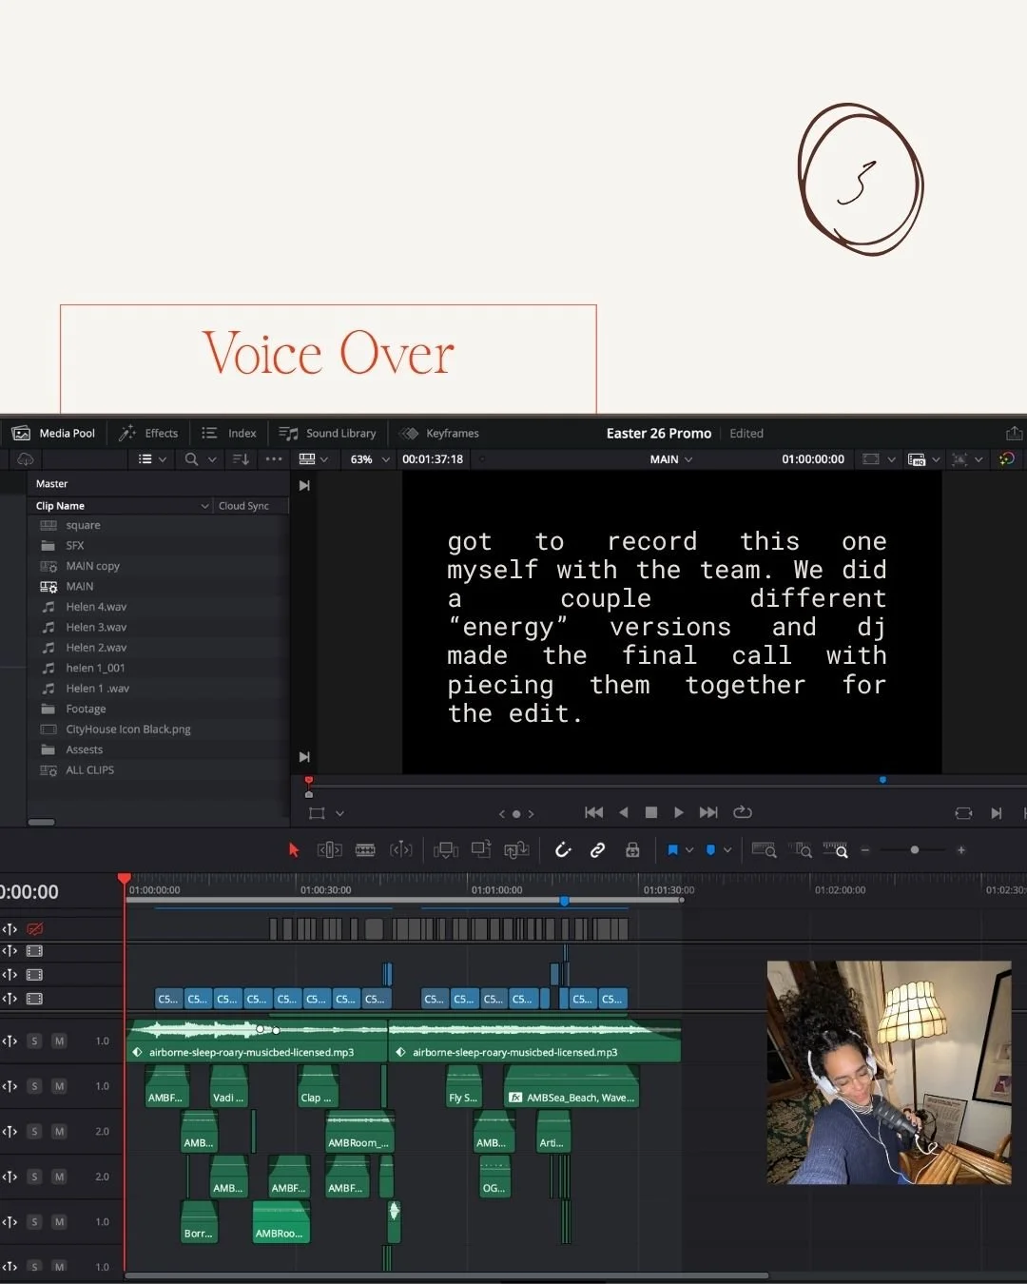Add a blue marker to the timeline
The width and height of the screenshot is (1027, 1284).
click(x=710, y=850)
